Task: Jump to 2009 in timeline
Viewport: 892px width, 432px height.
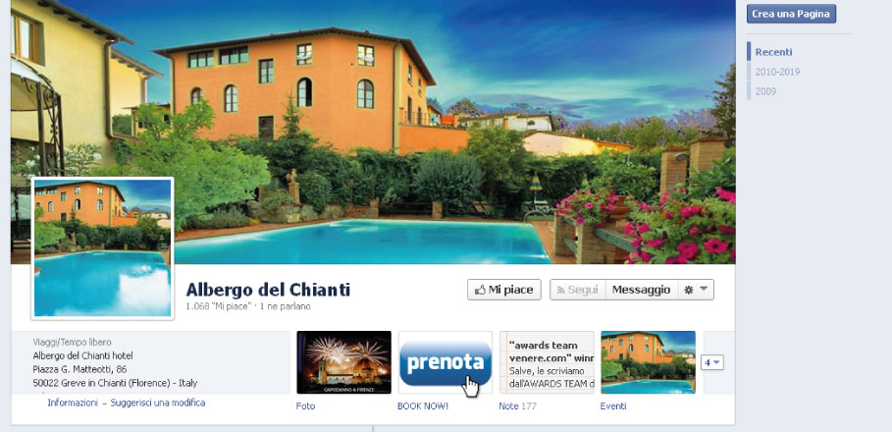Action: pyautogui.click(x=765, y=91)
